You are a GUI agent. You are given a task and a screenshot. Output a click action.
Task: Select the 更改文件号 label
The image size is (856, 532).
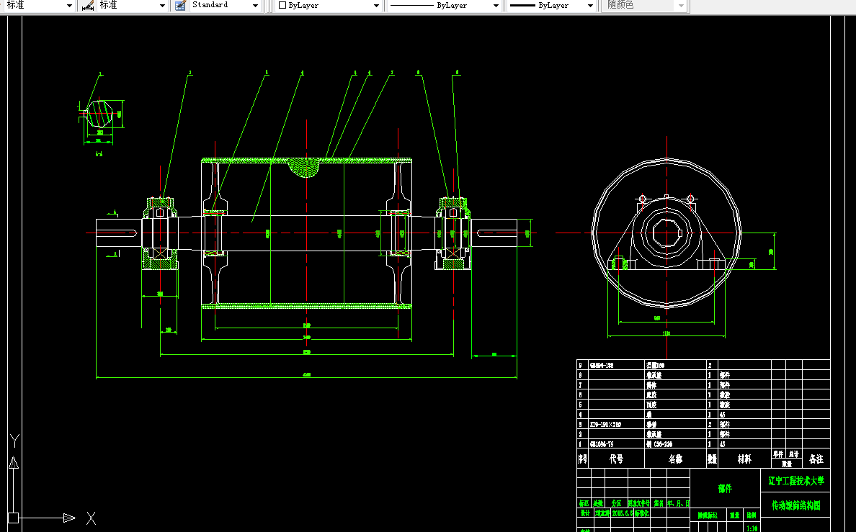[x=638, y=503]
